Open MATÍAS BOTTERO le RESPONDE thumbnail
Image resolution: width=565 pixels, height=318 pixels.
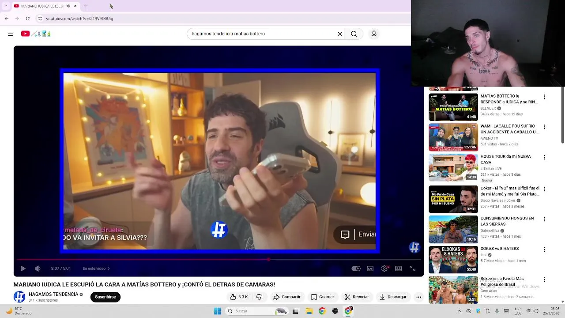453,107
